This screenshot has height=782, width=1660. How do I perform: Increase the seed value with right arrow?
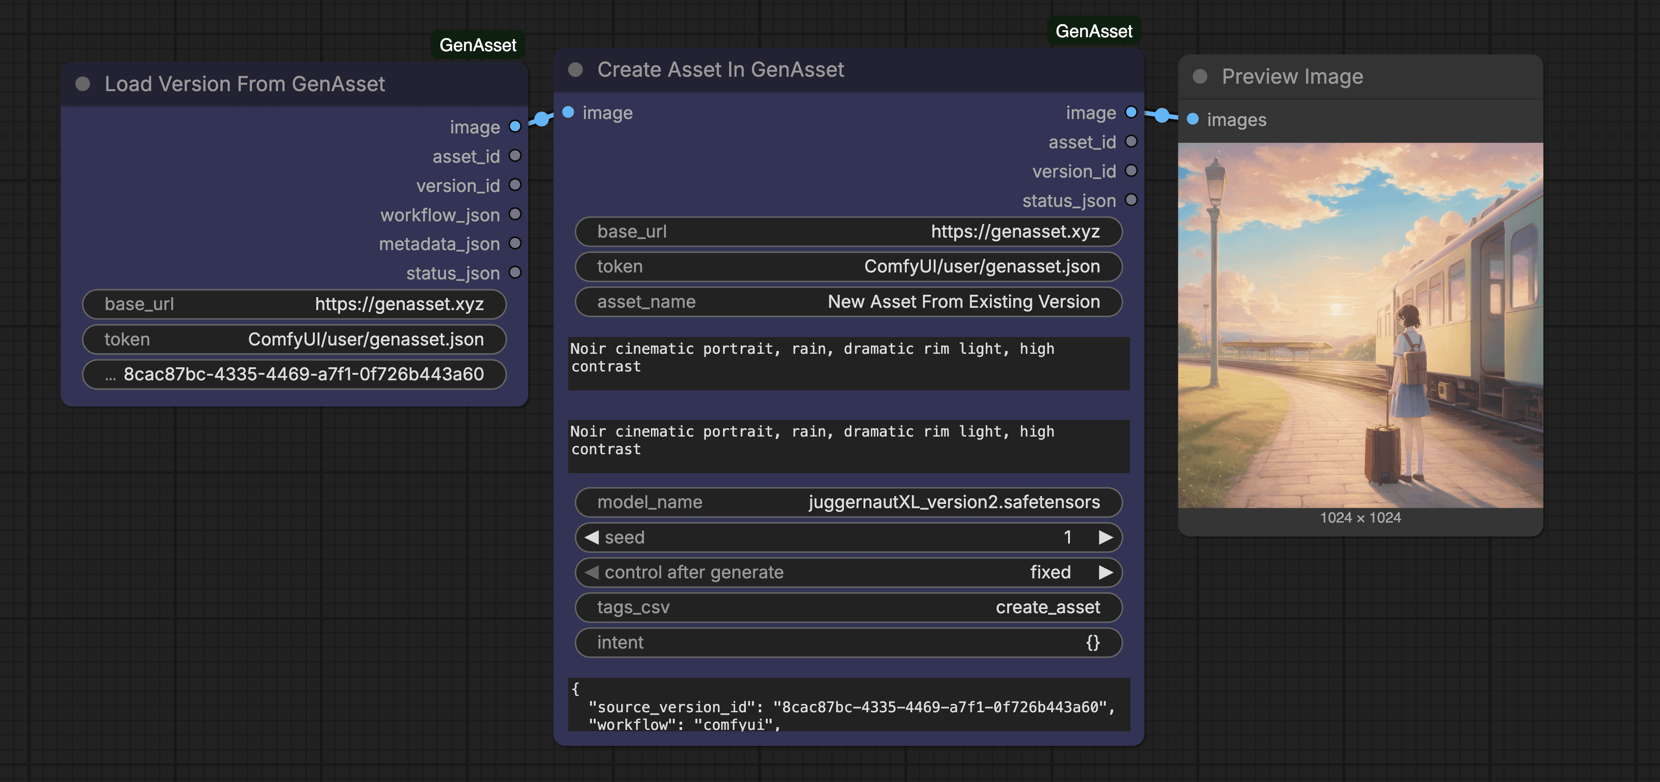point(1105,537)
